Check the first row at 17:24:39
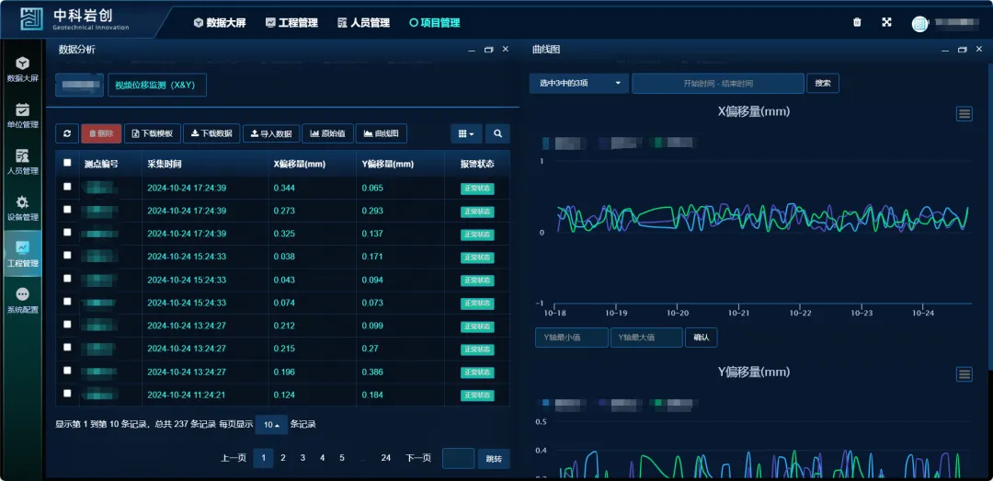 tap(67, 187)
